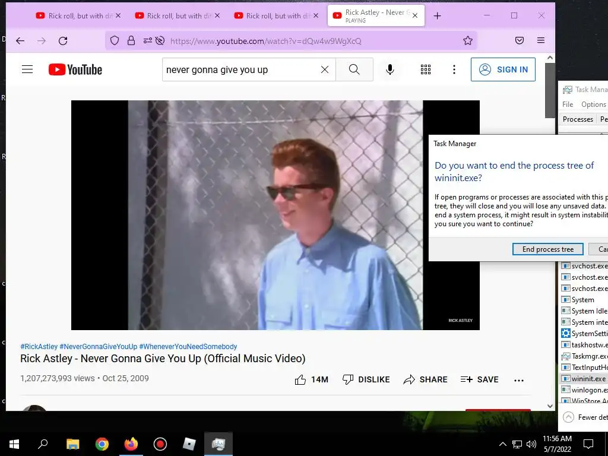The width and height of the screenshot is (608, 456).
Task: Open taskbar search magnifier
Action: click(x=43, y=444)
